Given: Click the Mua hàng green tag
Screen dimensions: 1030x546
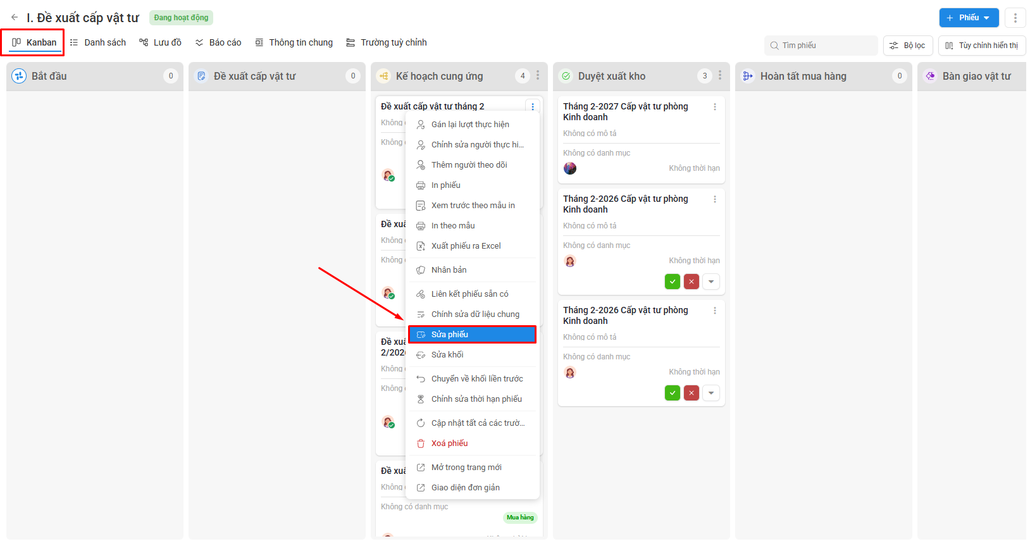Looking at the screenshot, I should [520, 518].
